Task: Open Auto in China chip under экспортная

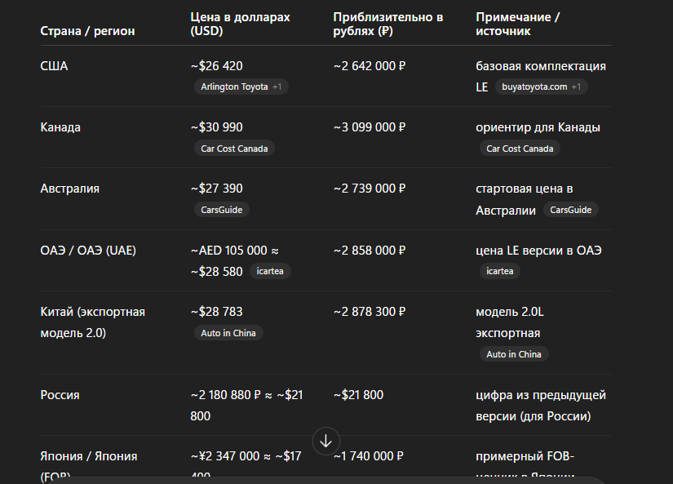Action: point(514,355)
